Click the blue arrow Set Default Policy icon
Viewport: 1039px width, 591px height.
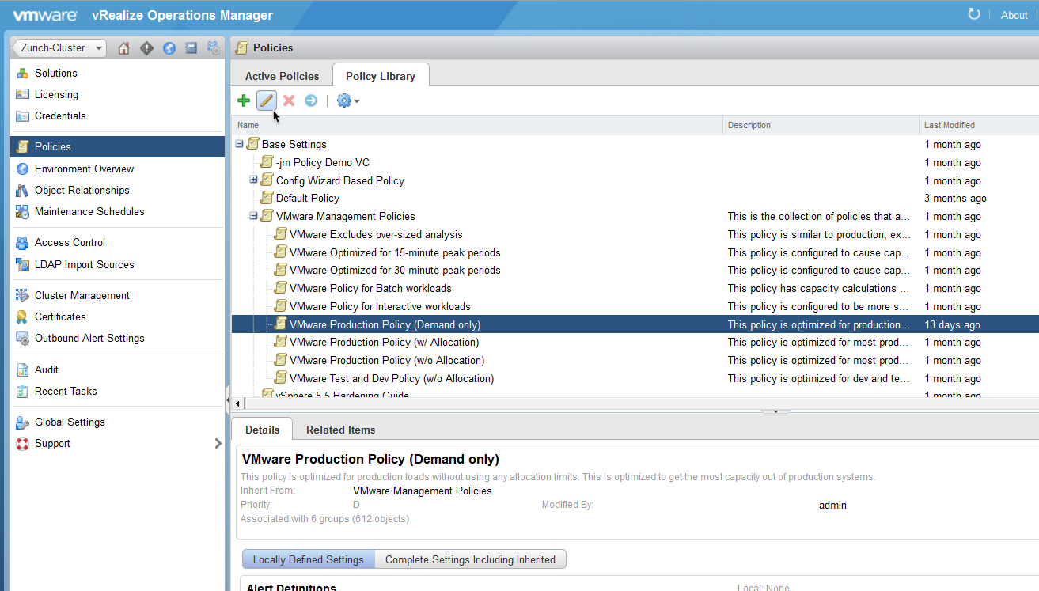point(311,100)
